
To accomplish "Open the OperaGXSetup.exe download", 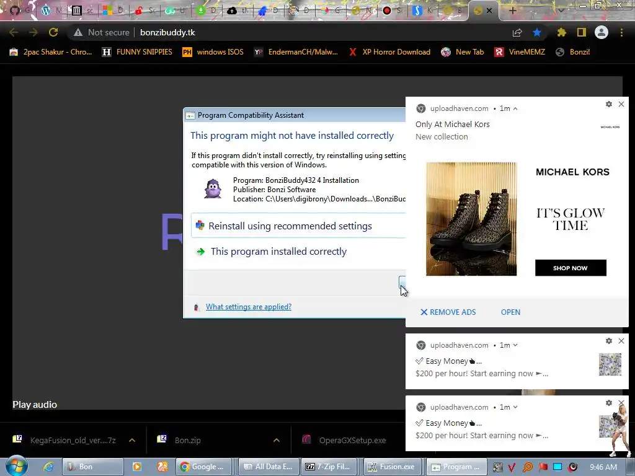I will point(352,440).
